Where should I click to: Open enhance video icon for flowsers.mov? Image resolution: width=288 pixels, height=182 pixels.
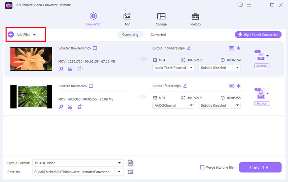[x=80, y=69]
